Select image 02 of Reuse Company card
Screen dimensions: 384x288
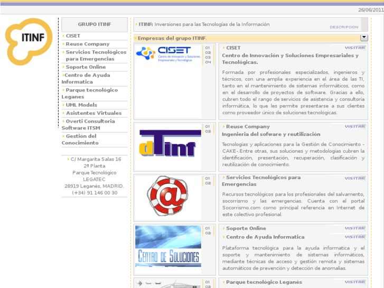pyautogui.click(x=208, y=131)
